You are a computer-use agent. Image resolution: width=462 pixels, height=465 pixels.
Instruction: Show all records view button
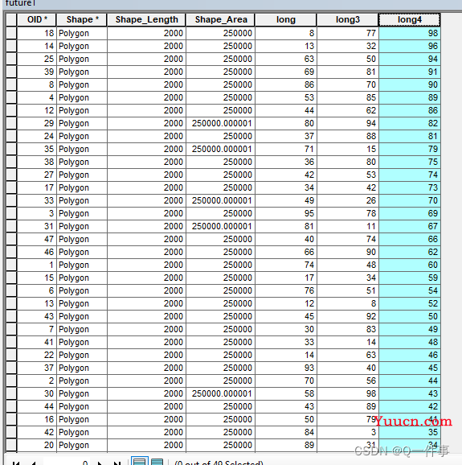(x=139, y=462)
